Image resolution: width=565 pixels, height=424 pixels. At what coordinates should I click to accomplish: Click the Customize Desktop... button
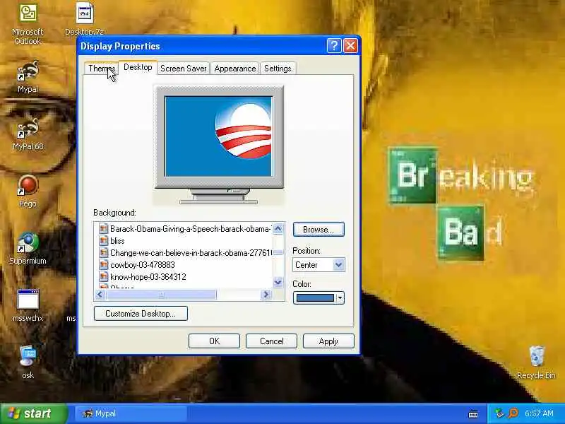[141, 313]
